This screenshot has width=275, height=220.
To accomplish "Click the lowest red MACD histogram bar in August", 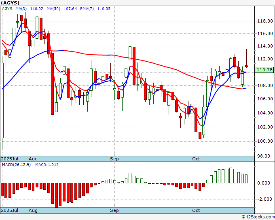I will (x=56, y=195).
